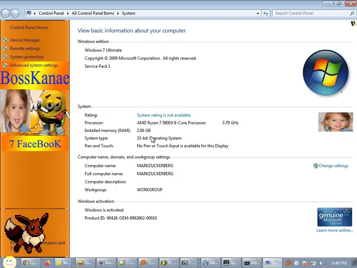
Task: Switch to the Yahoo smiley 'Ya...' taskbar button
Action: [85, 263]
